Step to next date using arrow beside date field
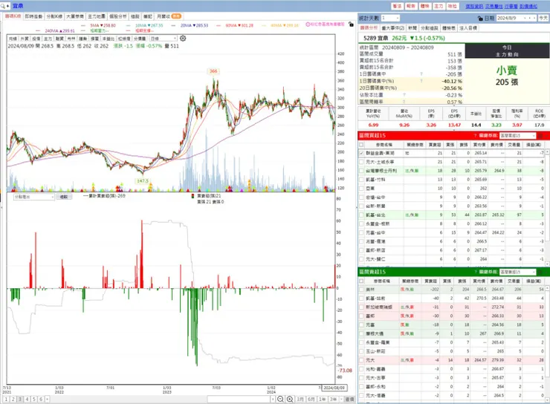 click(x=534, y=18)
